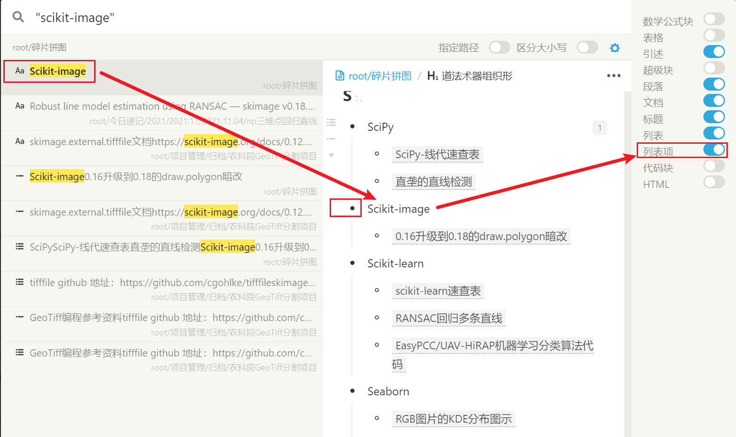Open the Robust line model estimation RANSAC result
736x437 pixels.
pyautogui.click(x=162, y=113)
